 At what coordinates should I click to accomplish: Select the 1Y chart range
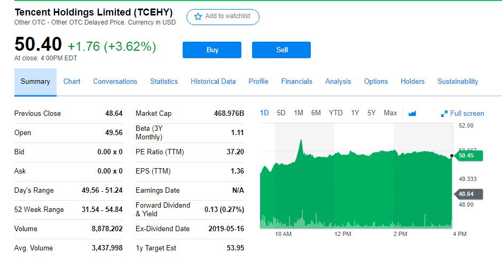click(x=355, y=113)
